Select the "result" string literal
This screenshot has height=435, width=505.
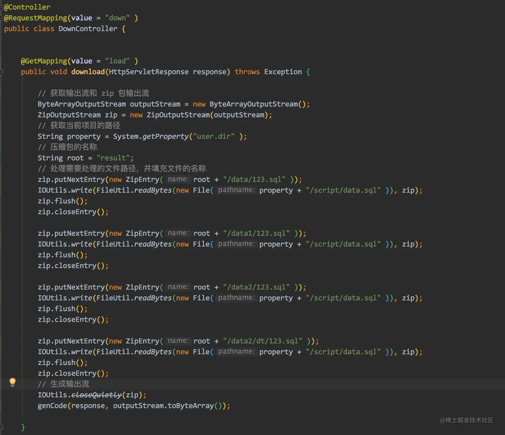tap(113, 158)
